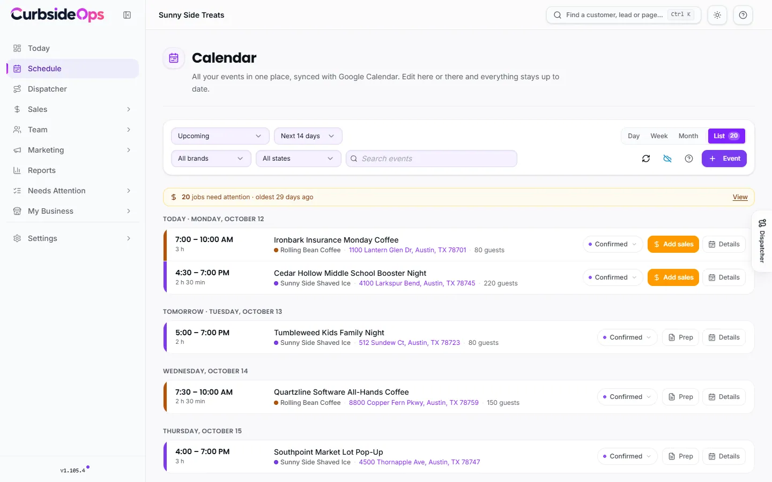The image size is (772, 482).
Task: Open the Dispatcher side tab
Action: (762, 241)
